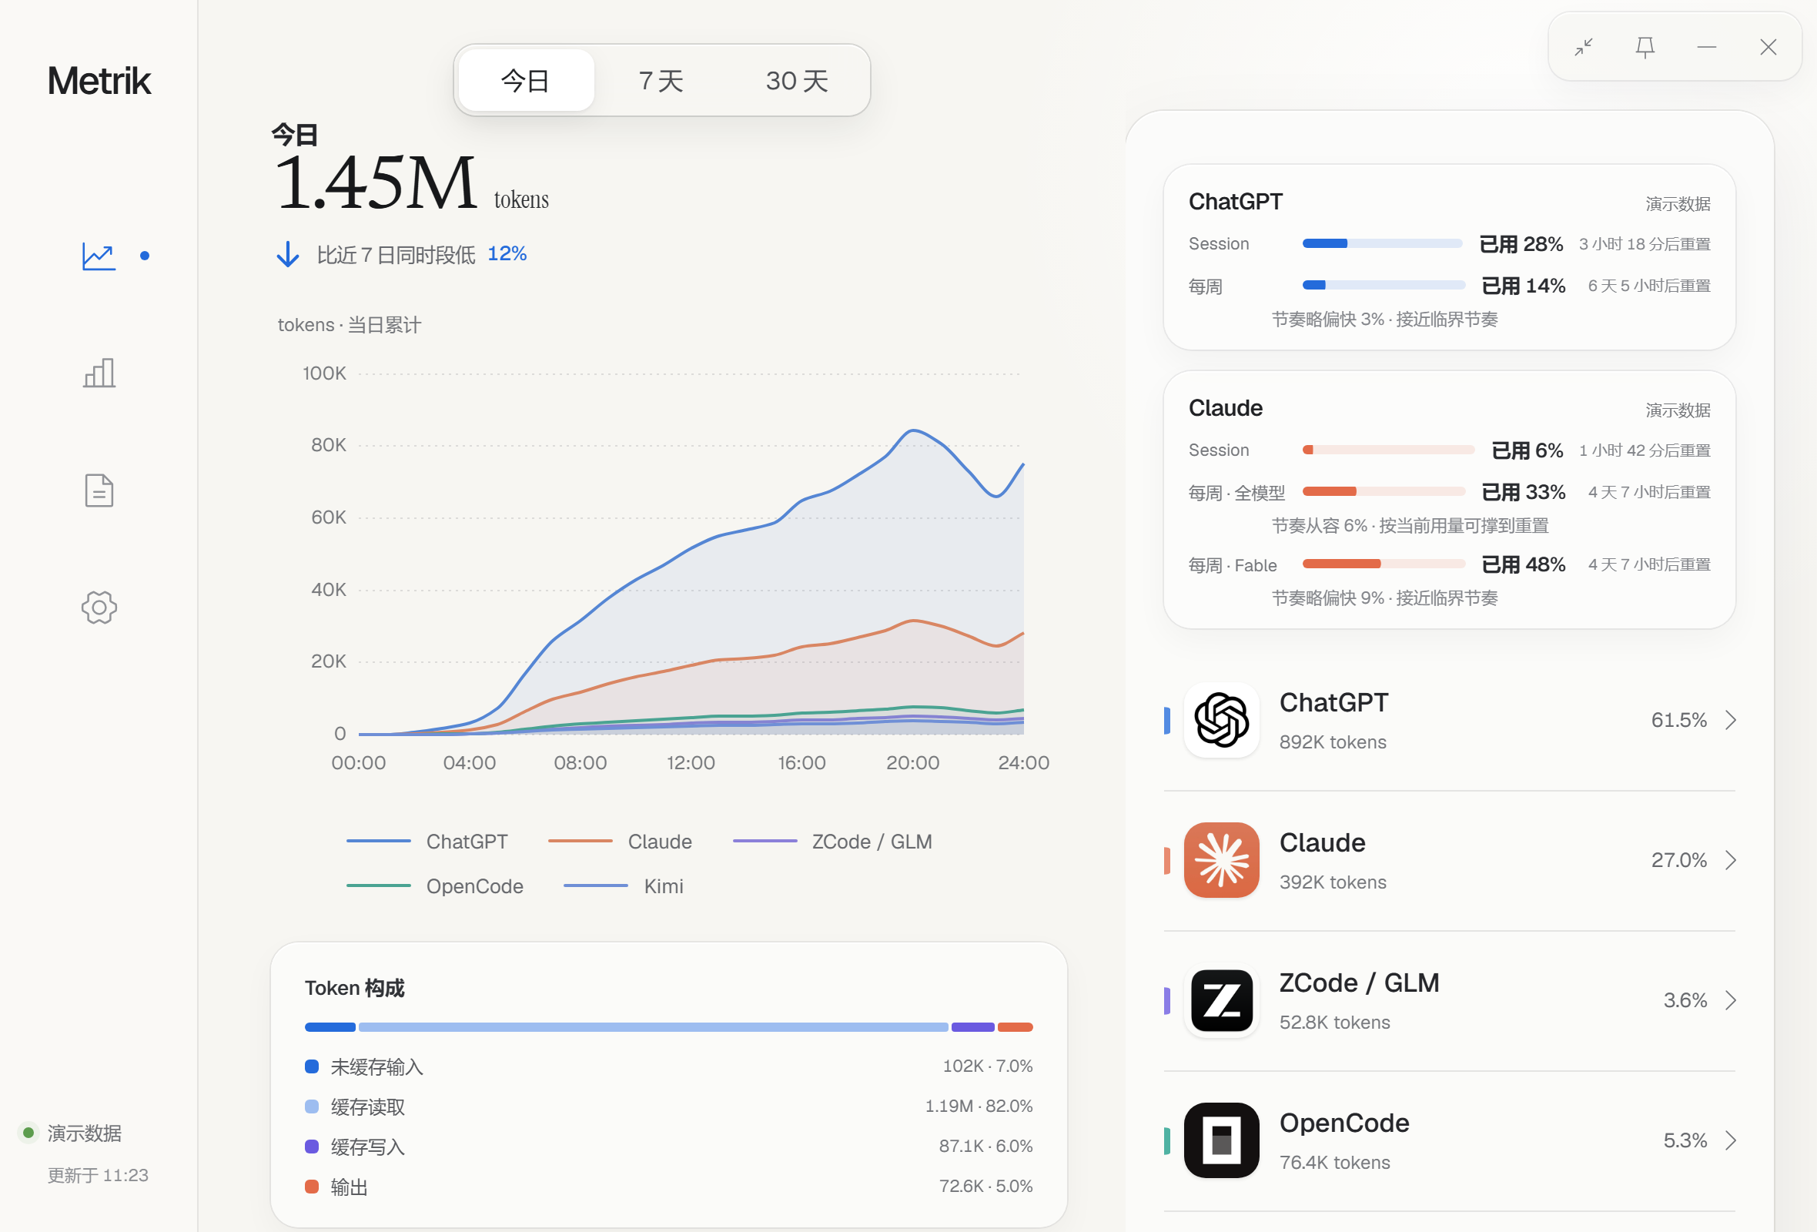Viewport: 1817px width, 1232px height.
Task: Open the ChatGPT 892K tokens provider row
Action: pos(1450,720)
